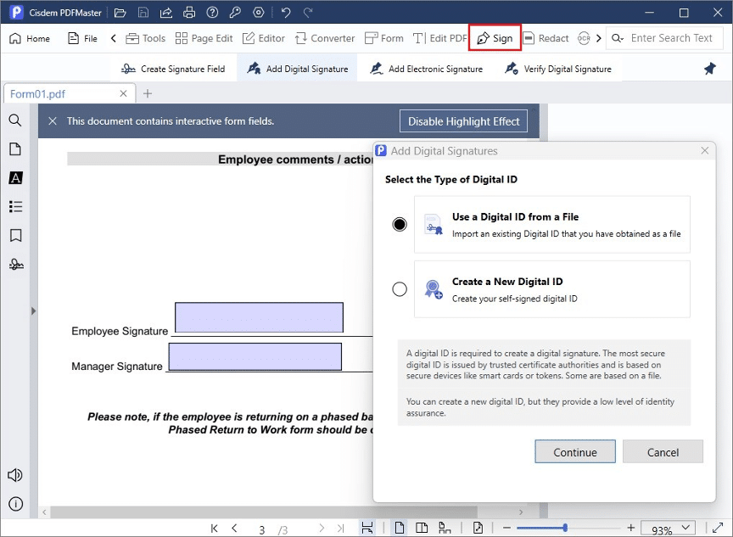Select the Signature panel icon in the sidebar
This screenshot has height=537, width=733.
click(x=14, y=264)
